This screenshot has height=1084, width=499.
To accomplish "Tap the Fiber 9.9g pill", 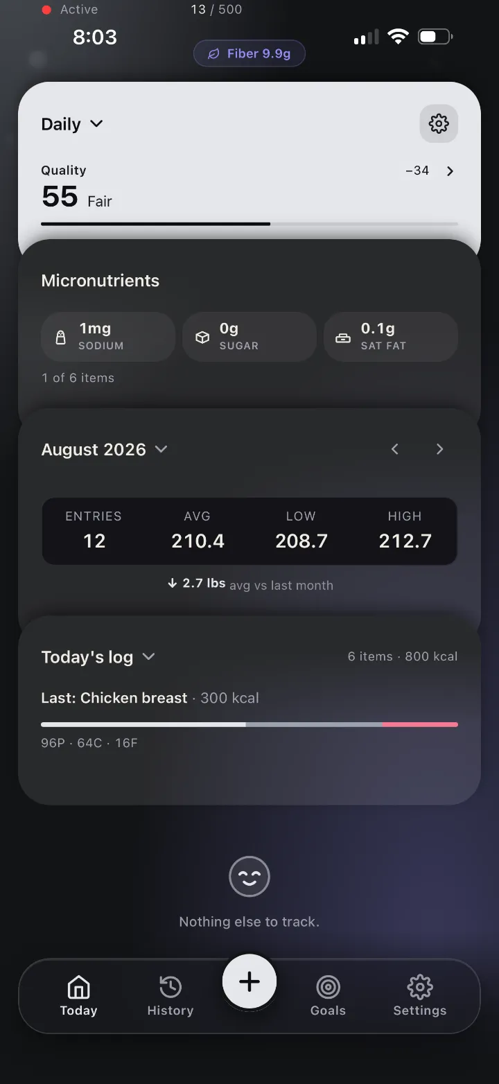I will 249,53.
